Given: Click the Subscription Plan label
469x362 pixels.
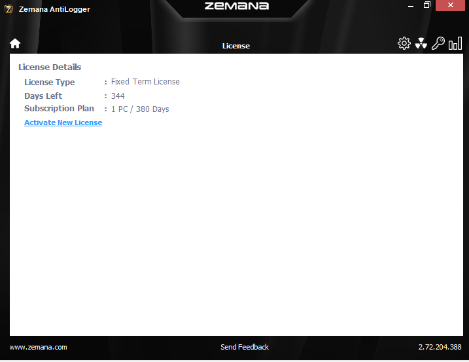Looking at the screenshot, I should [59, 109].
